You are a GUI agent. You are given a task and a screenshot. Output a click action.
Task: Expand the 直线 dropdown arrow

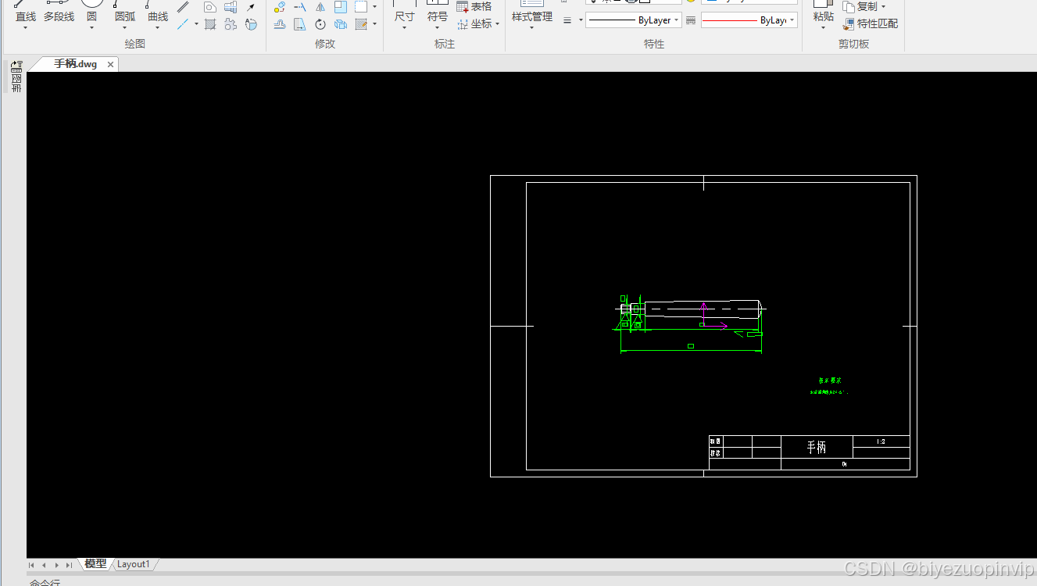pos(26,28)
